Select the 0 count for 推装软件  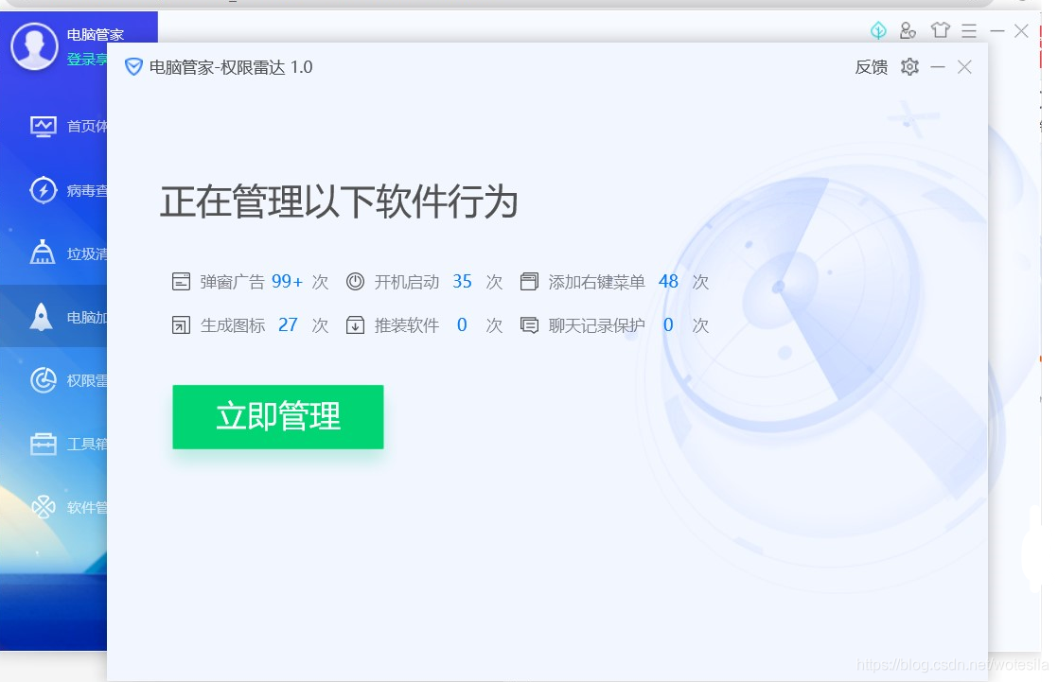(462, 325)
